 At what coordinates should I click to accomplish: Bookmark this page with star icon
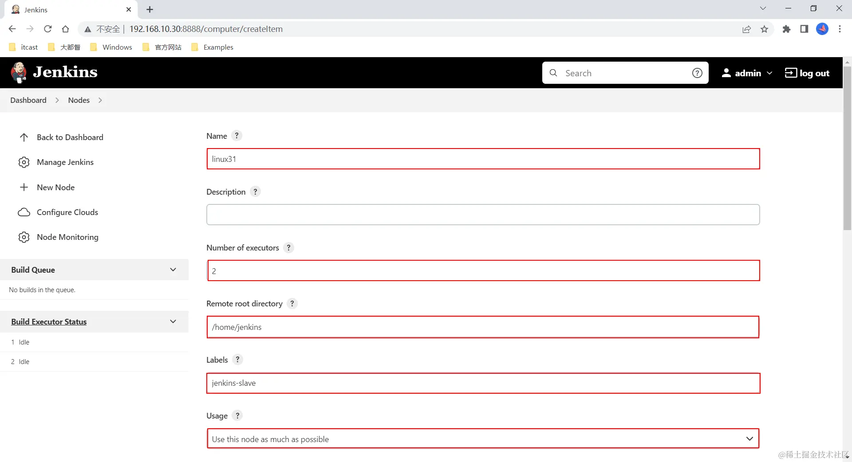click(x=764, y=29)
